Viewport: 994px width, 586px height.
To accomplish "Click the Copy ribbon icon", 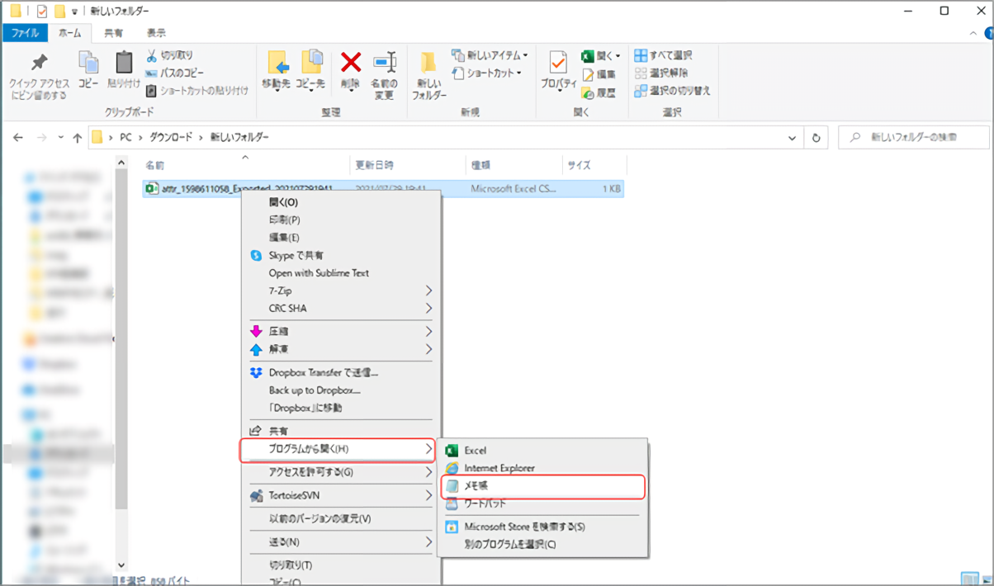I will (88, 70).
